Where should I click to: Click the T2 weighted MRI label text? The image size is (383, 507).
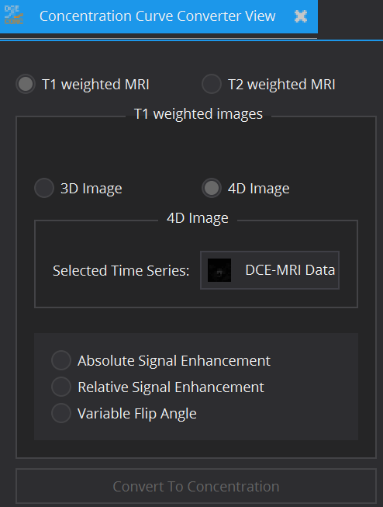click(281, 85)
